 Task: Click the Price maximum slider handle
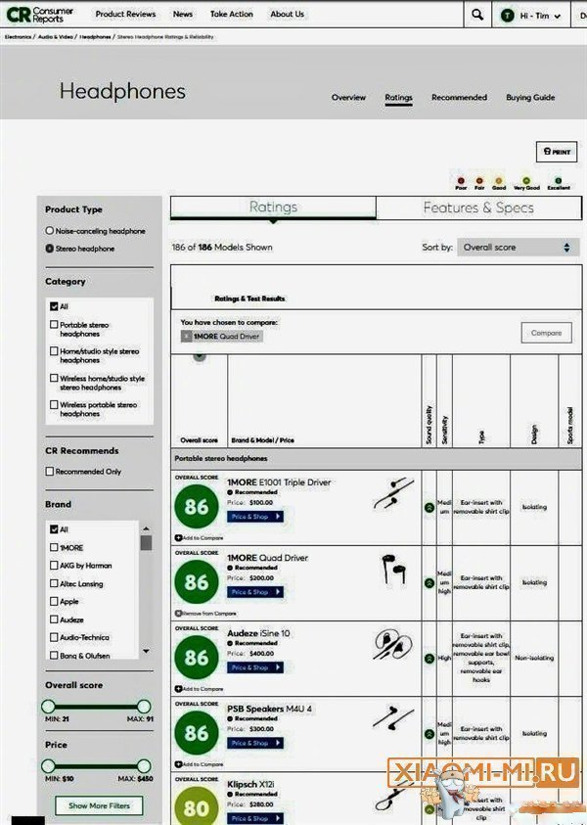pyautogui.click(x=144, y=766)
